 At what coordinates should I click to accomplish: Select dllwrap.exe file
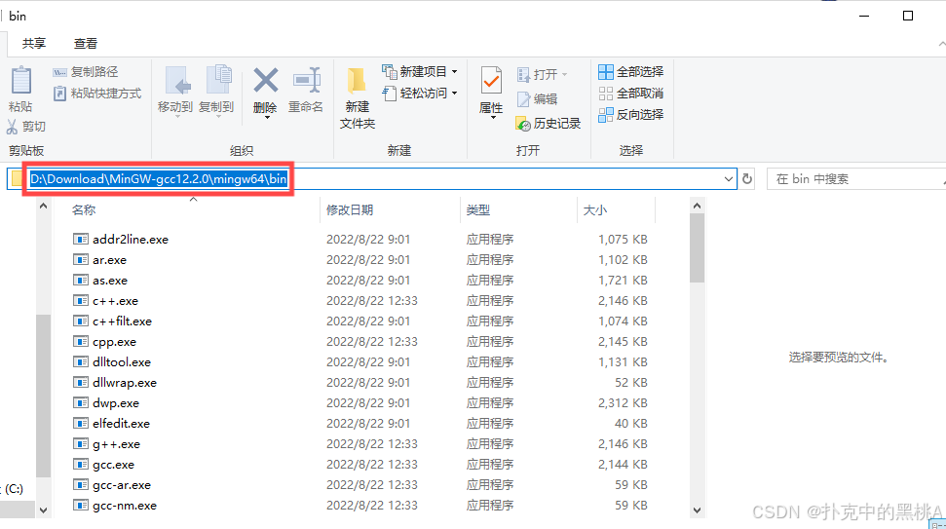click(125, 383)
